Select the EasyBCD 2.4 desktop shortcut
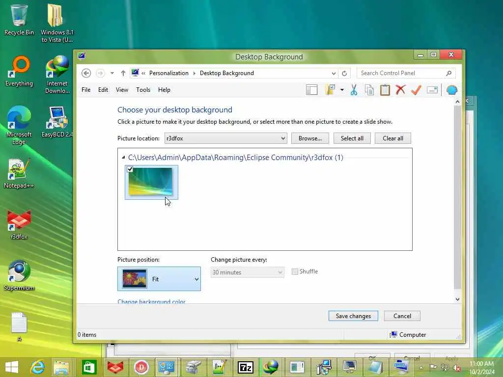 [57, 122]
